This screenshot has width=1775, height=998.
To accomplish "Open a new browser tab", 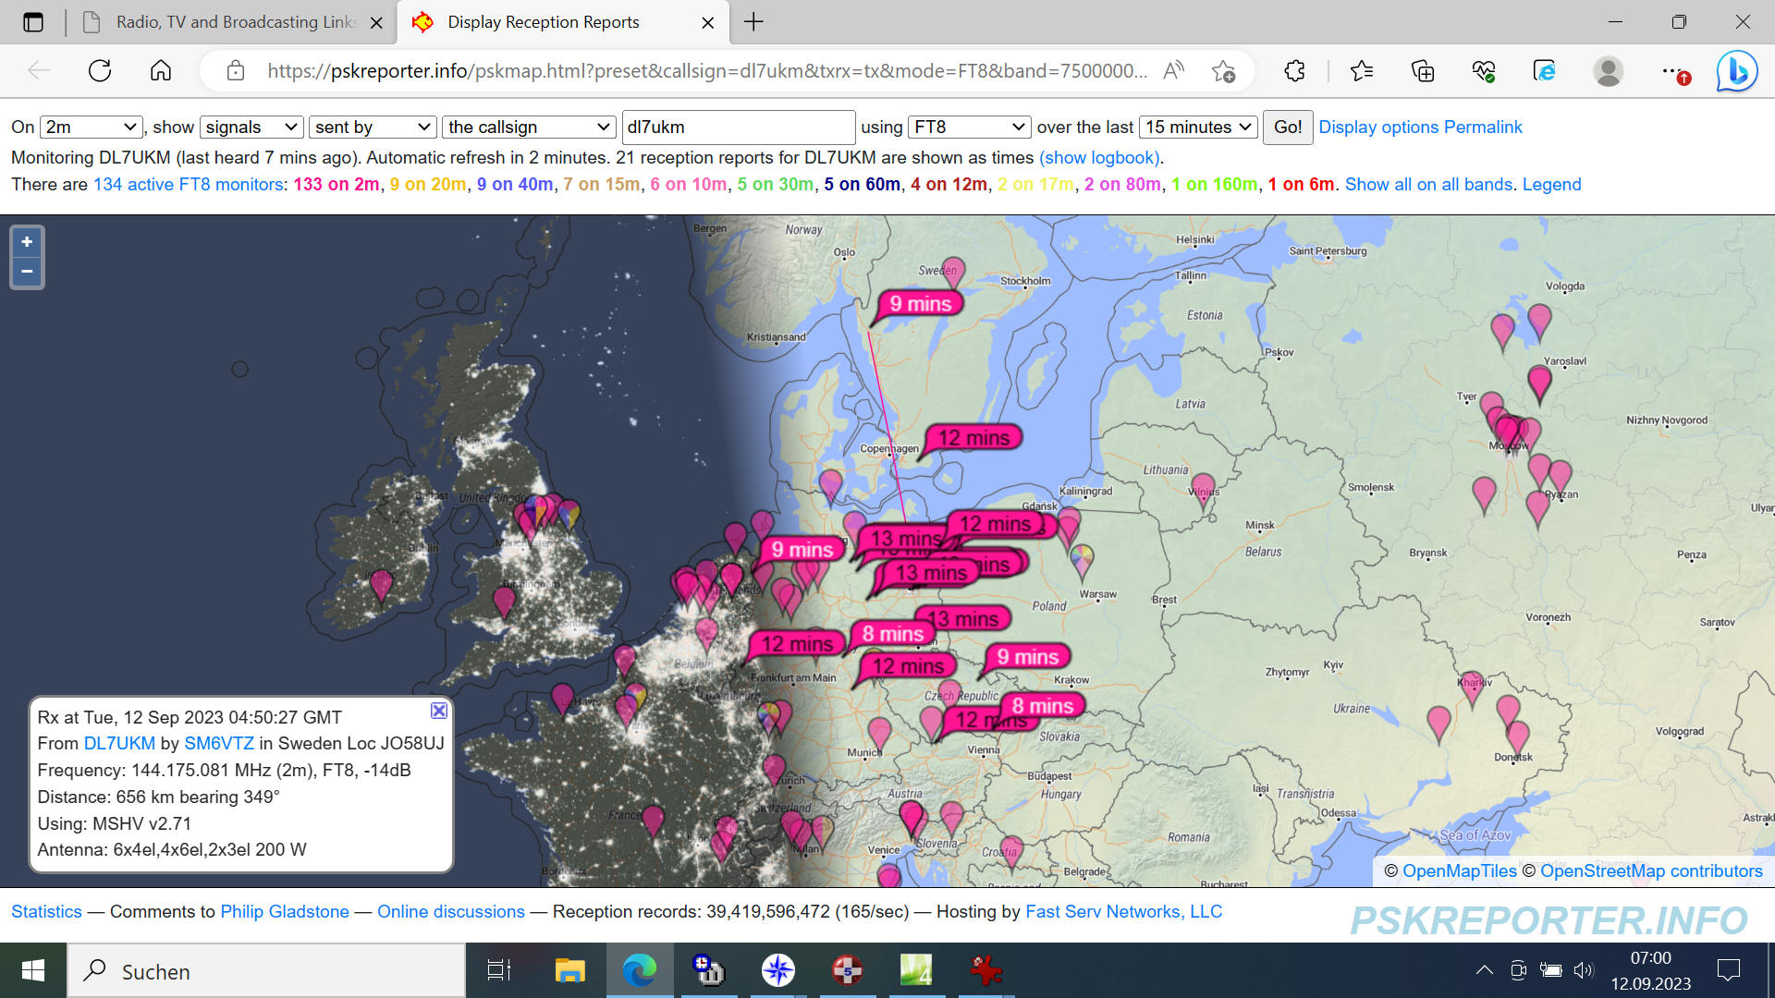I will [x=753, y=22].
